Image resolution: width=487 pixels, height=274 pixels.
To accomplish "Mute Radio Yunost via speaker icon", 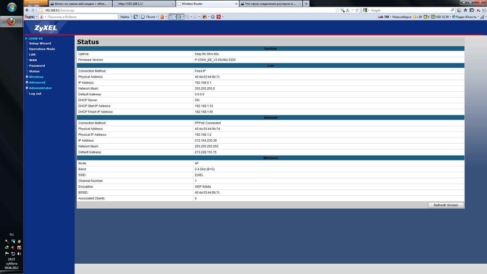I will [454, 17].
